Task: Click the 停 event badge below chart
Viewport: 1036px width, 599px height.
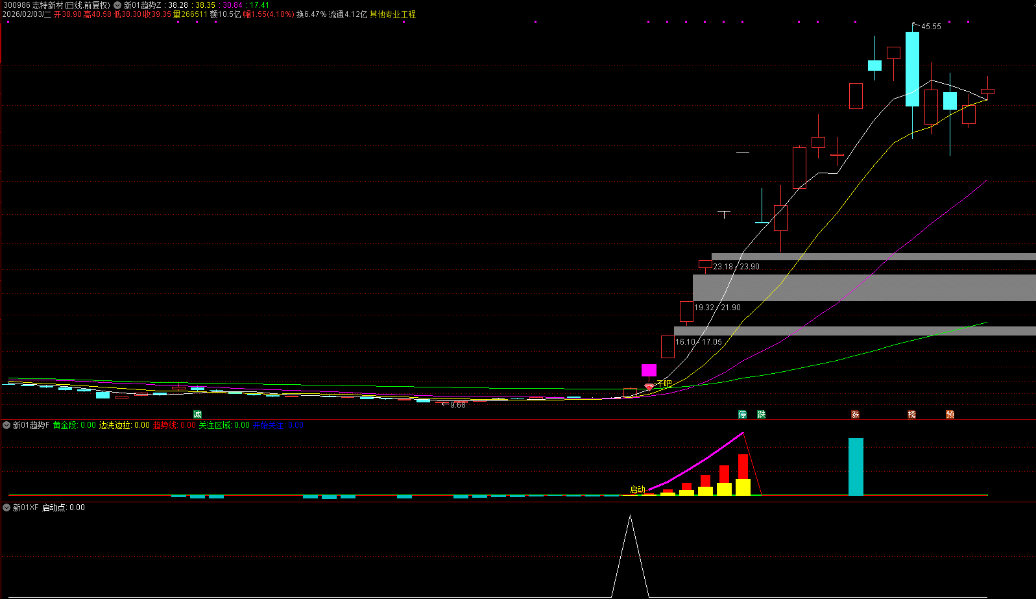Action: (x=743, y=414)
